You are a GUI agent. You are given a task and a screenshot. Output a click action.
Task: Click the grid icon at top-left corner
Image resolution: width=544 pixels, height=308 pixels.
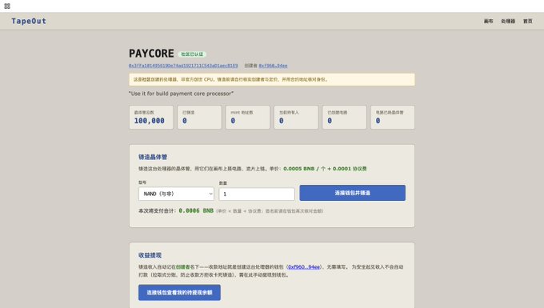pyautogui.click(x=7, y=6)
